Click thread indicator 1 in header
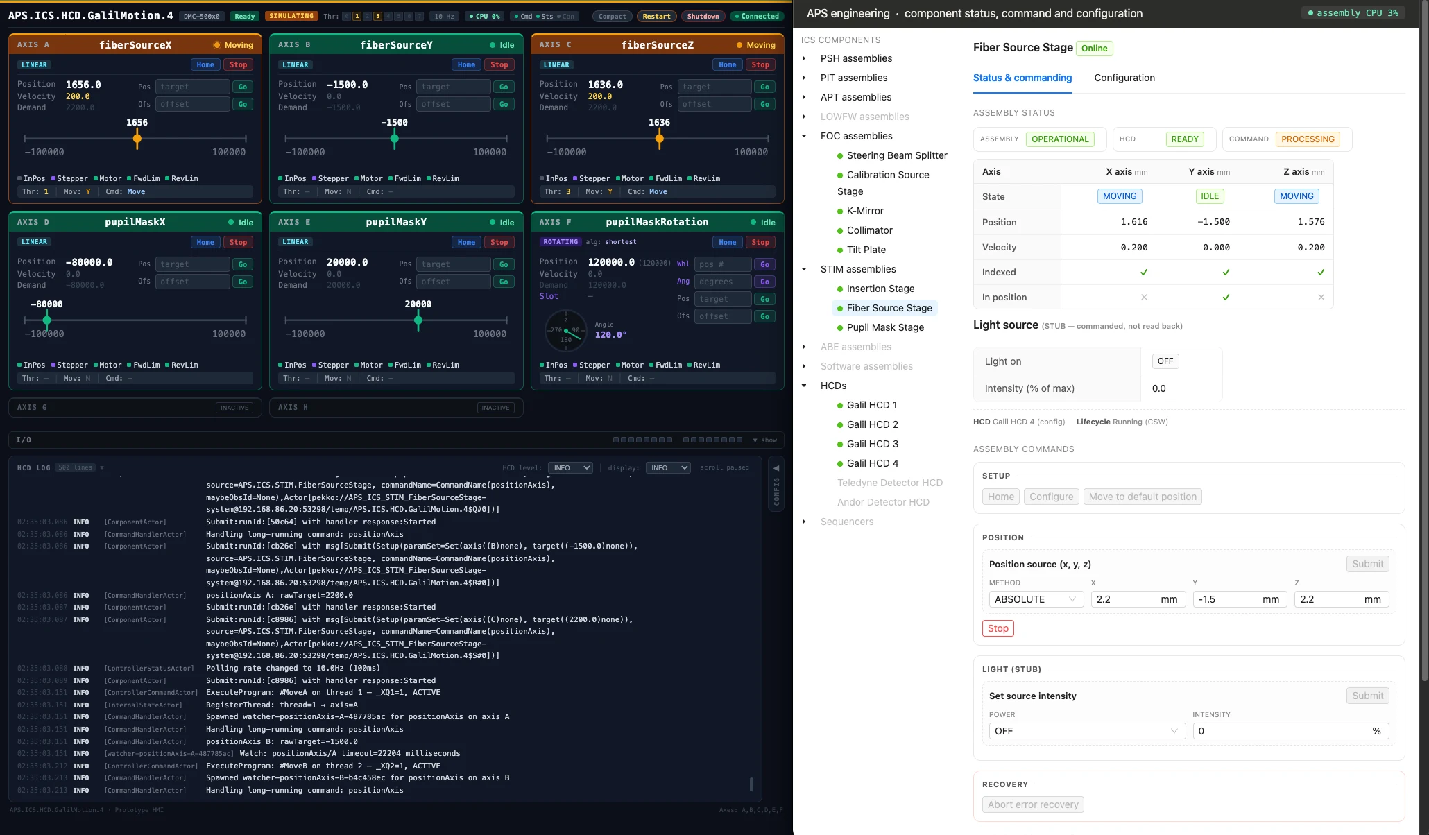Viewport: 1429px width, 835px height. (x=357, y=16)
